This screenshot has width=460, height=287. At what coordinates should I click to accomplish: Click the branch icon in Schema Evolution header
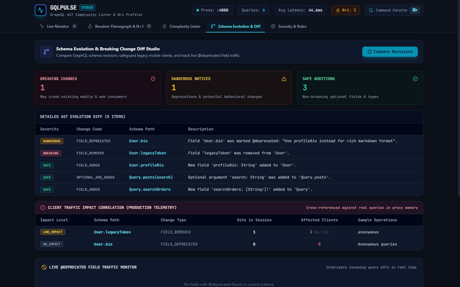(46, 52)
